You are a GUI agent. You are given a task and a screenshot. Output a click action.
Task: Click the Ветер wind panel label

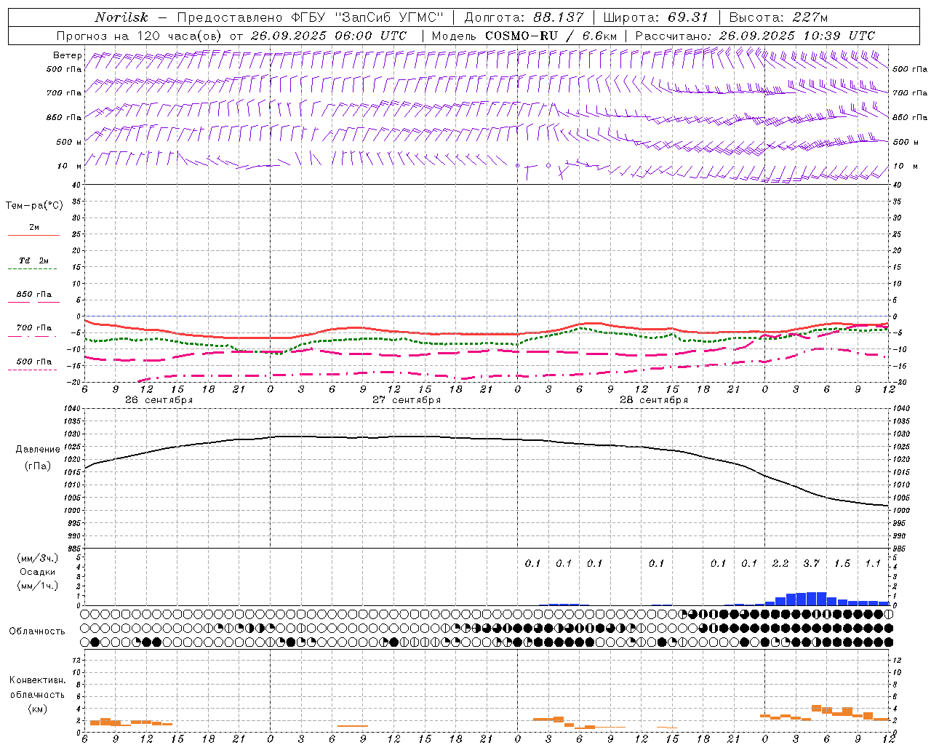[x=67, y=55]
